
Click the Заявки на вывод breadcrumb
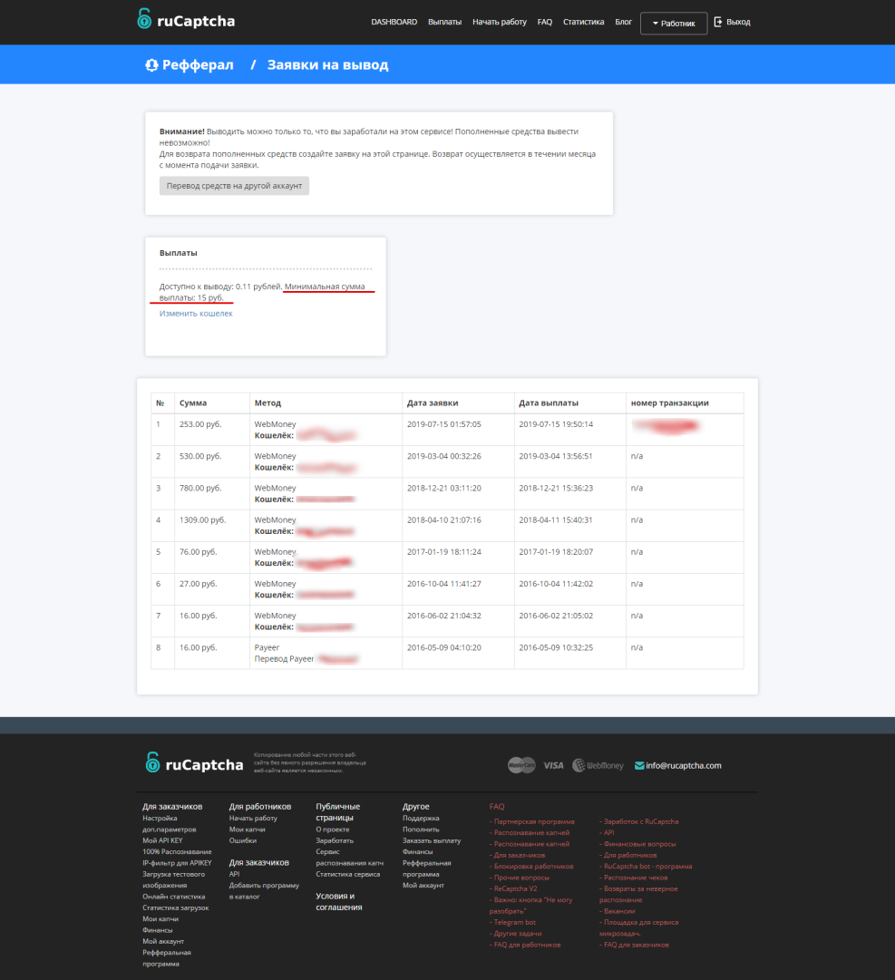[327, 65]
